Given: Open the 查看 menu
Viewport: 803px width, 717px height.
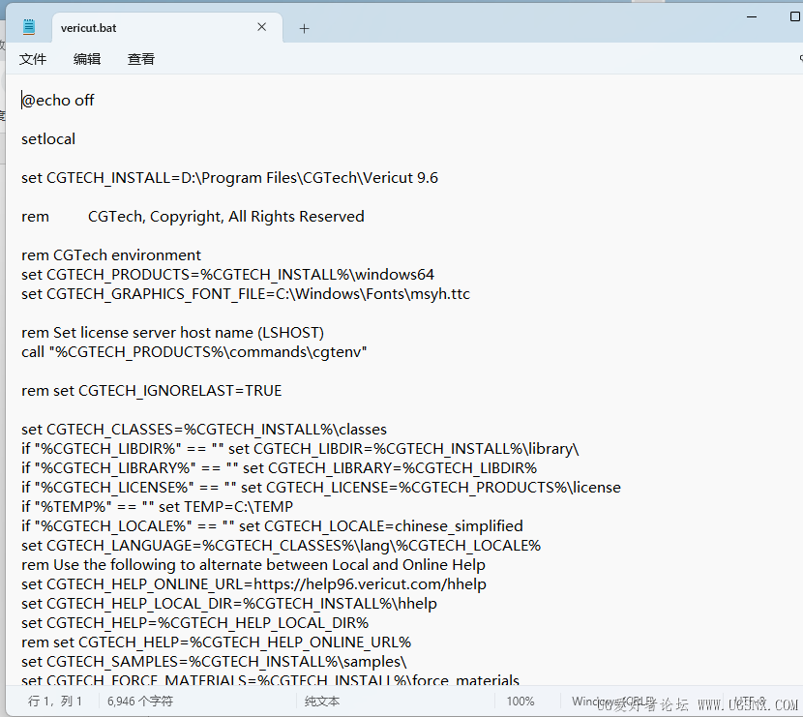Looking at the screenshot, I should 141,59.
